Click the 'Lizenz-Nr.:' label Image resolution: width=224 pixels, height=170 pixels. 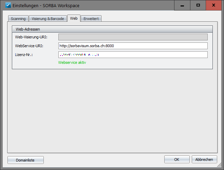pyautogui.click(x=24, y=55)
